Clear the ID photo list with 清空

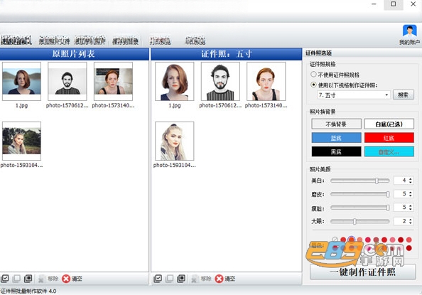tap(225, 279)
